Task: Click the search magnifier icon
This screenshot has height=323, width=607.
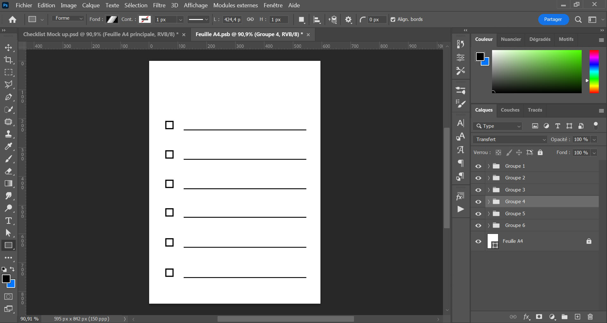Action: point(578,20)
